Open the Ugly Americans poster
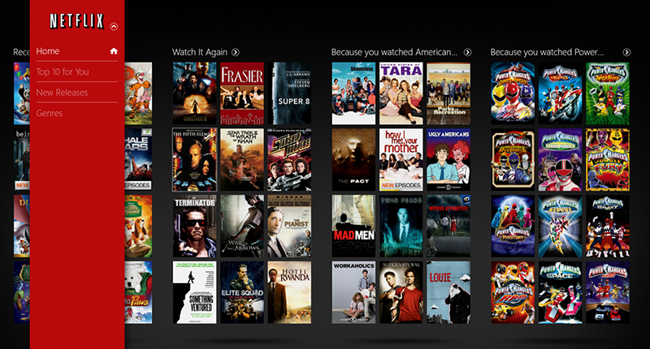Screen dimensions: 650x349 pyautogui.click(x=448, y=160)
